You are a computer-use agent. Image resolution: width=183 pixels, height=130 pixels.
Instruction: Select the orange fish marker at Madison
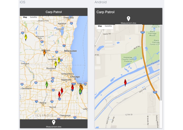44,53
